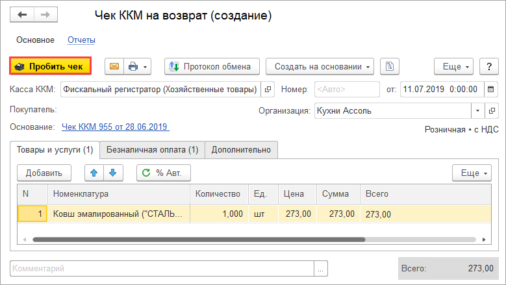
Task: Open help with the question mark button
Action: click(x=488, y=66)
